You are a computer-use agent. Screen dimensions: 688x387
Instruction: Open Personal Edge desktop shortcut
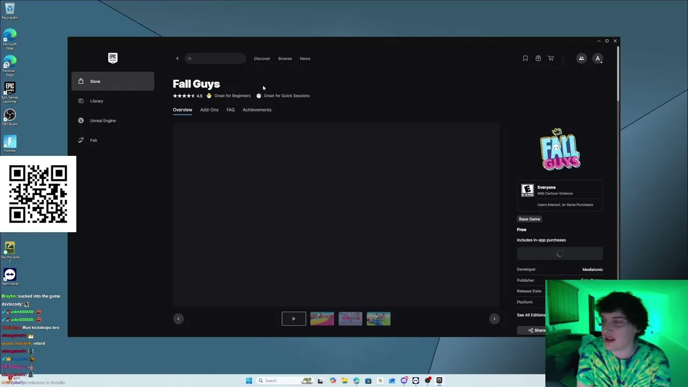10,66
